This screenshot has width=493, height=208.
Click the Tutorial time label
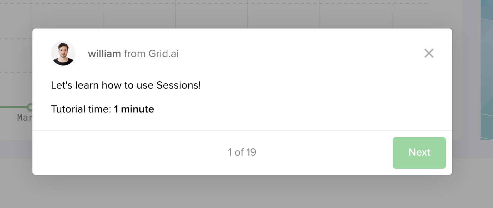tap(81, 109)
